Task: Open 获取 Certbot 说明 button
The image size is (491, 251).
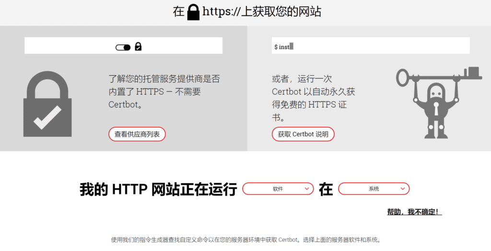Action: tap(303, 134)
